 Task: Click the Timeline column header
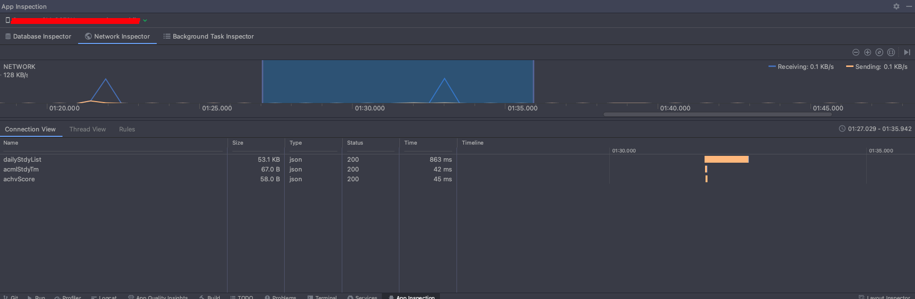[x=473, y=143]
